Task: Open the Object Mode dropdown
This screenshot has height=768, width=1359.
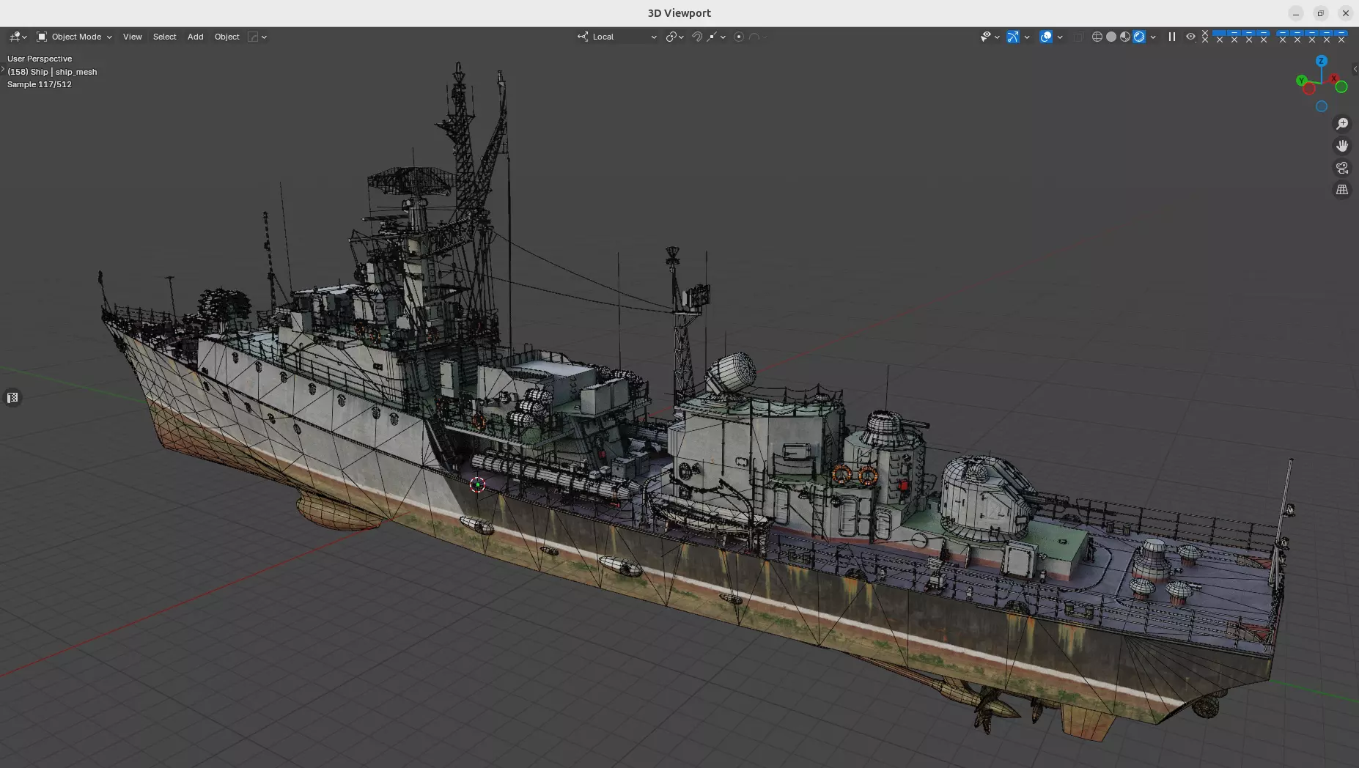Action: [x=74, y=37]
